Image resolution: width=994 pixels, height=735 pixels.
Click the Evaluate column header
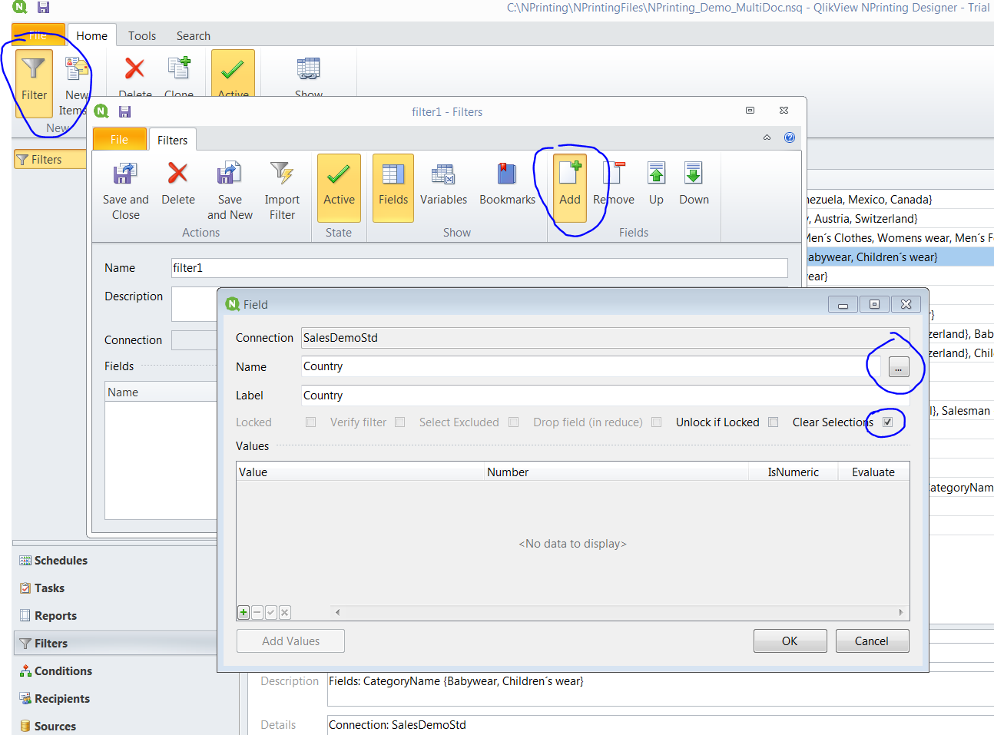click(873, 472)
